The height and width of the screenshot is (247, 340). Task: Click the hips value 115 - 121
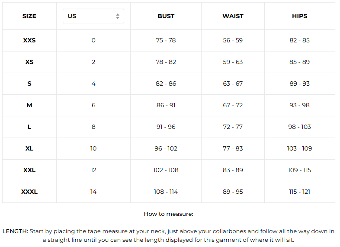[299, 192]
